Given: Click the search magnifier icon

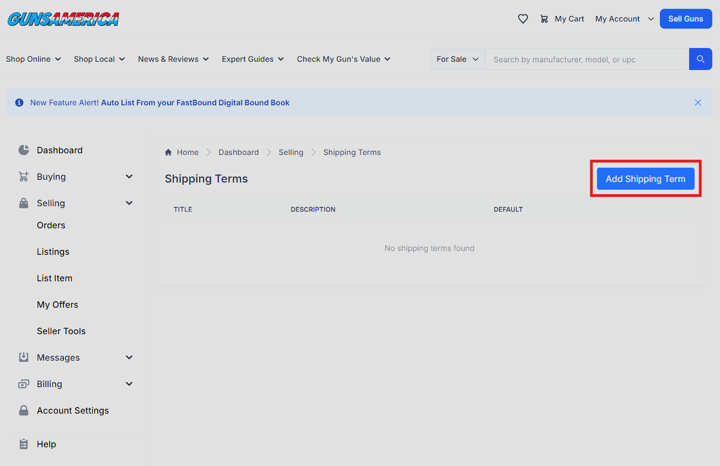Looking at the screenshot, I should (700, 59).
